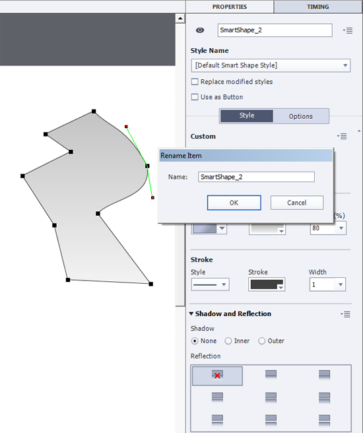Screen dimensions: 363x433
Task: Choose the top-right reflection preset
Action: [324, 375]
